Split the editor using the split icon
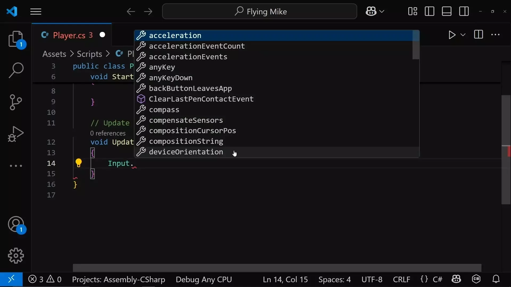Viewport: 511px width, 287px height. tap(478, 35)
